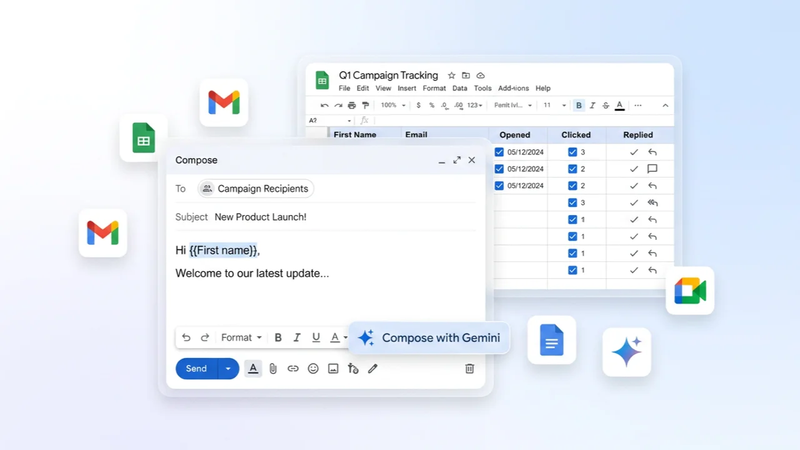The height and width of the screenshot is (450, 800).
Task: Open the Help menu in Sheets
Action: pyautogui.click(x=543, y=88)
